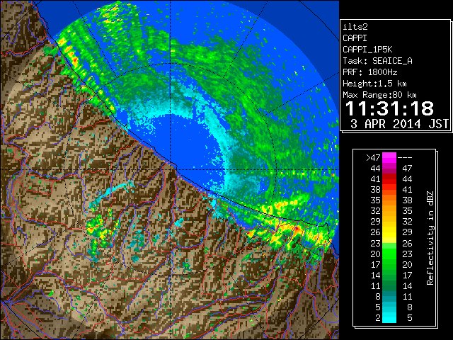Click the teal 8–11 dBZ swatch
The image size is (453, 340).
[x=389, y=296]
